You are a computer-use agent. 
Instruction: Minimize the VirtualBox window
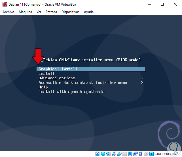[x=149, y=5]
